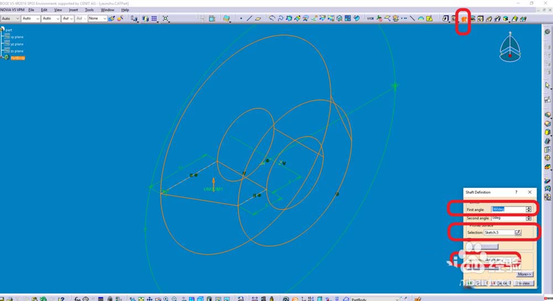
Task: Select the zx plane in the tree
Action: pyautogui.click(x=17, y=51)
